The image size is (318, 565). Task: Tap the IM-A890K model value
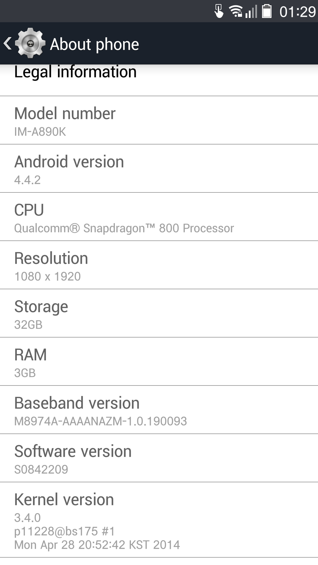click(x=40, y=132)
